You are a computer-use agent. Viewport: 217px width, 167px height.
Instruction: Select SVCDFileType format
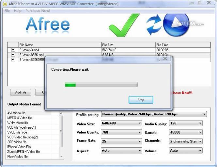pos(17,132)
